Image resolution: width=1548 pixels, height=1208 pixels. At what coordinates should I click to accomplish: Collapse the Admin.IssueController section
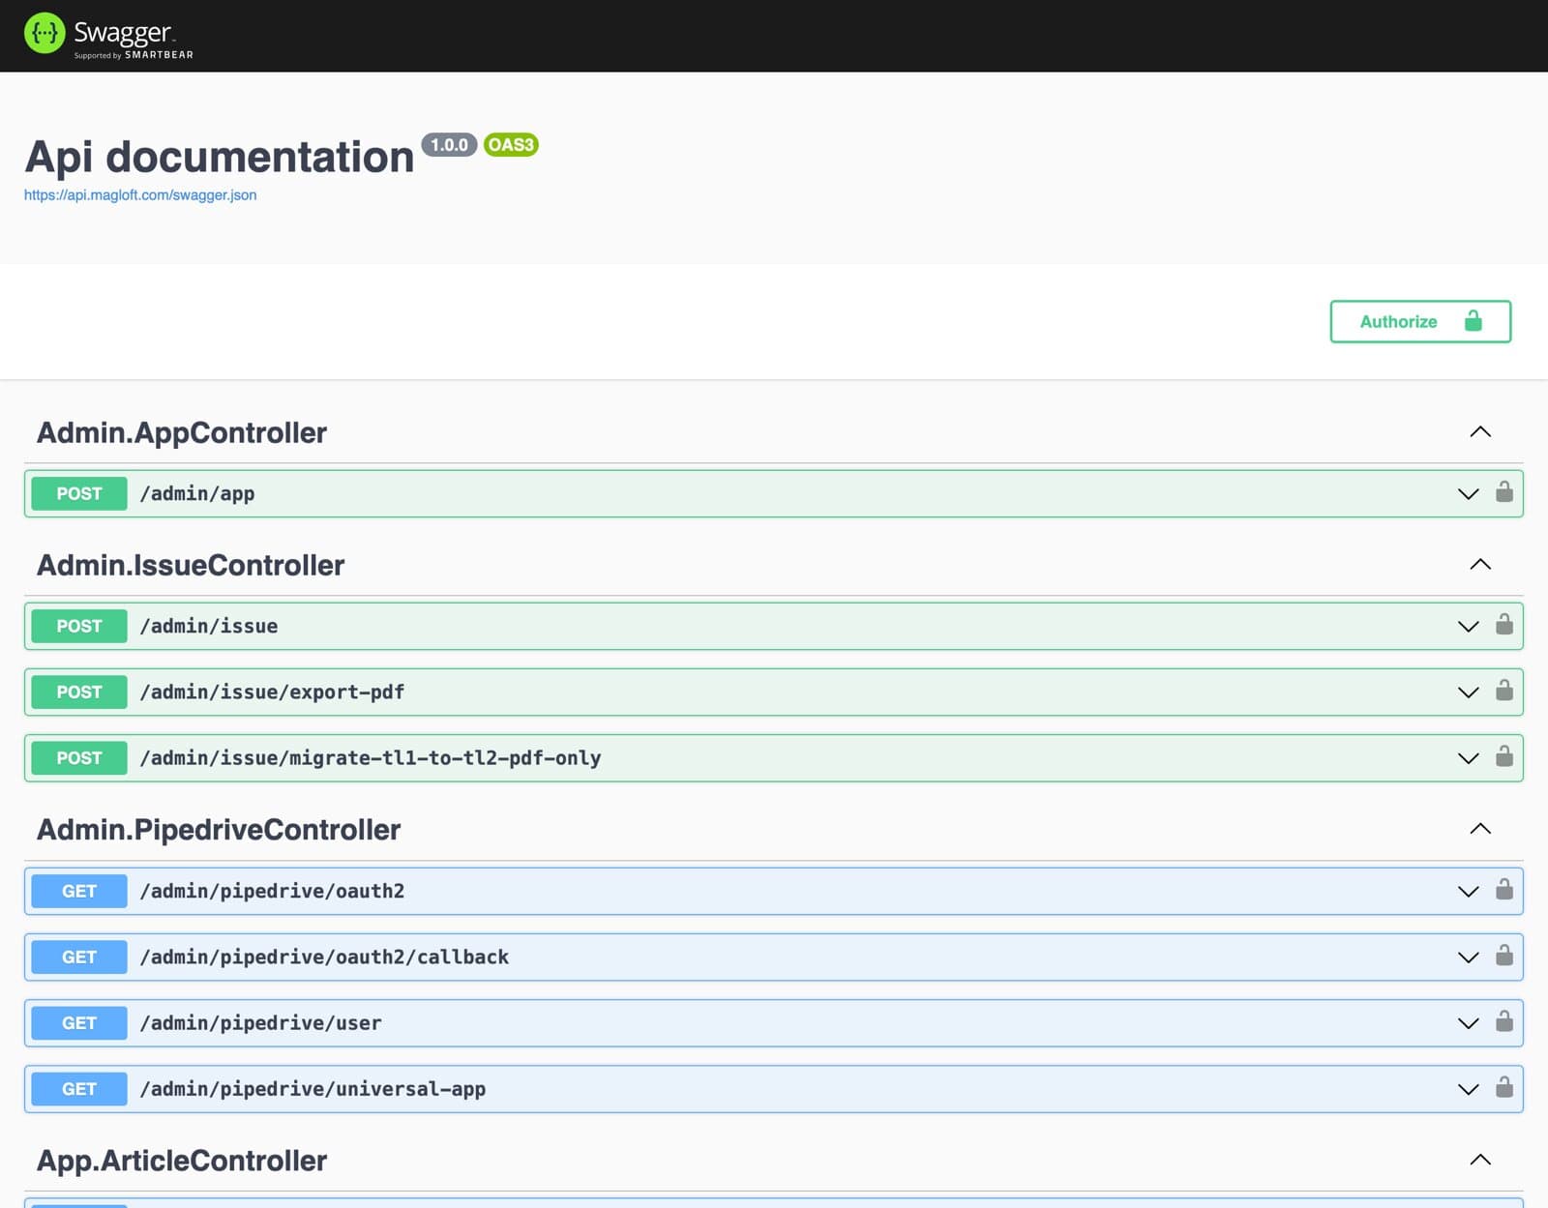(x=1480, y=565)
